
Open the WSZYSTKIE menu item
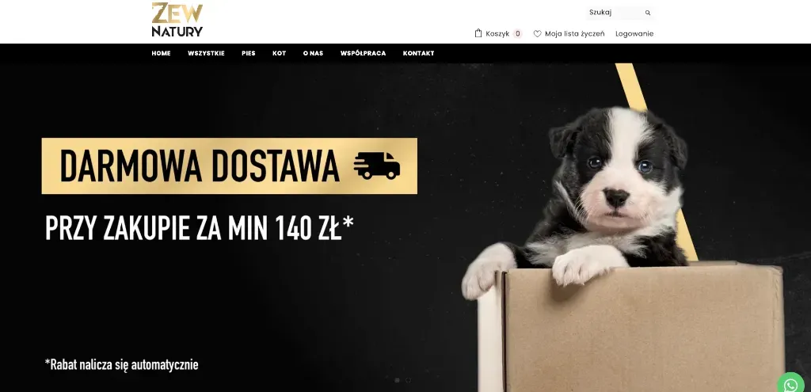coord(207,53)
